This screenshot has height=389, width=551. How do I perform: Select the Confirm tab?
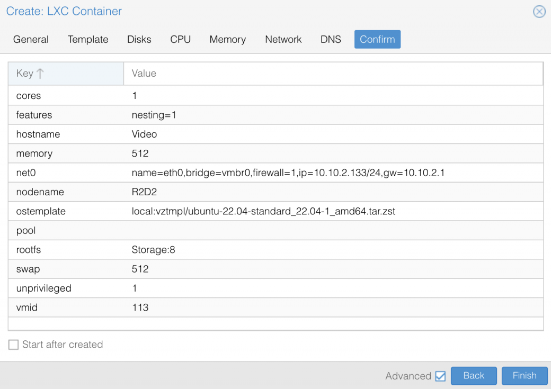377,39
